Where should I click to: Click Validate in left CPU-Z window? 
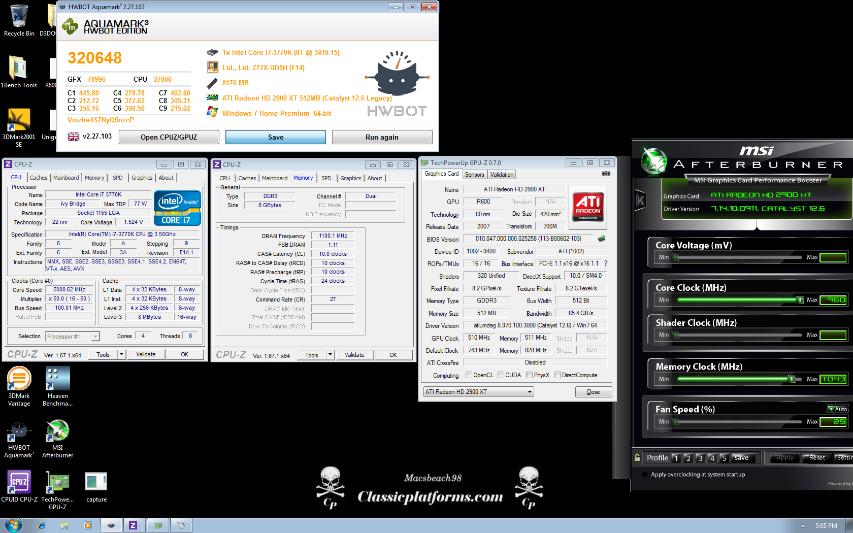[146, 354]
